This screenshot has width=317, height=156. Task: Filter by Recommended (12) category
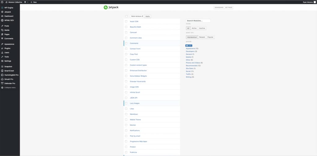(x=193, y=66)
